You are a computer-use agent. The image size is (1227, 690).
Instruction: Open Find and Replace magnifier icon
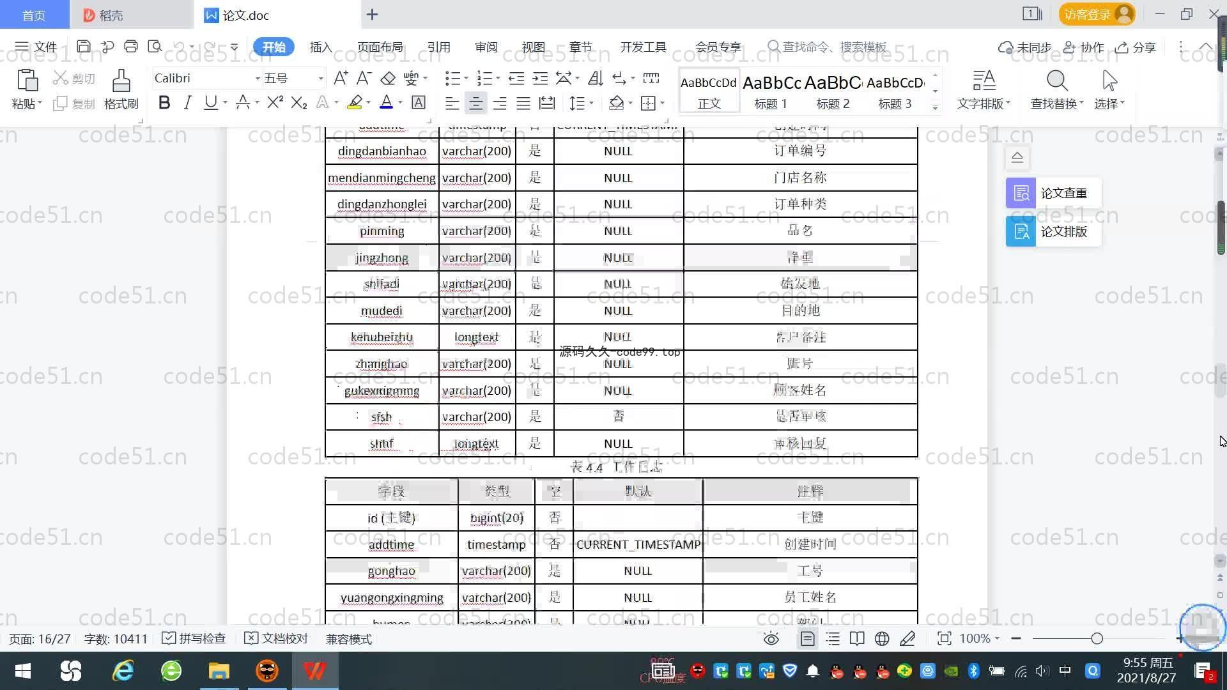[1057, 81]
